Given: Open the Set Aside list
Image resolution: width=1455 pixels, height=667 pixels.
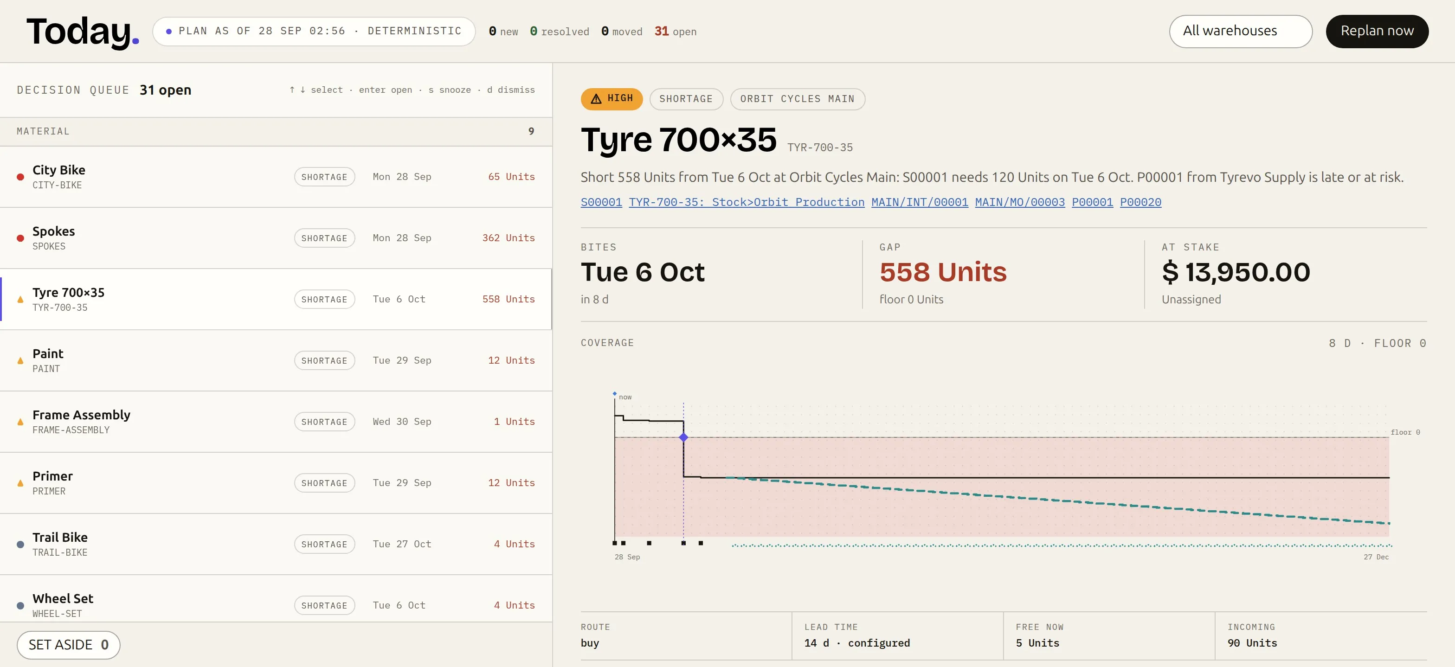Looking at the screenshot, I should 68,644.
